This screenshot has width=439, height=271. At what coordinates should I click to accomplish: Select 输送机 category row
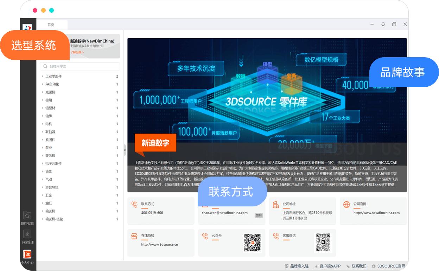pyautogui.click(x=80, y=211)
